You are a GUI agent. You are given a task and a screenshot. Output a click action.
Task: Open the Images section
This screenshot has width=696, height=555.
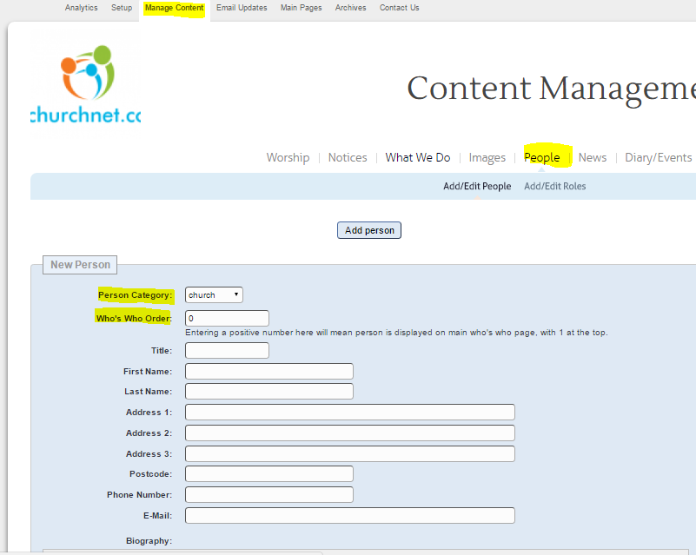click(487, 157)
